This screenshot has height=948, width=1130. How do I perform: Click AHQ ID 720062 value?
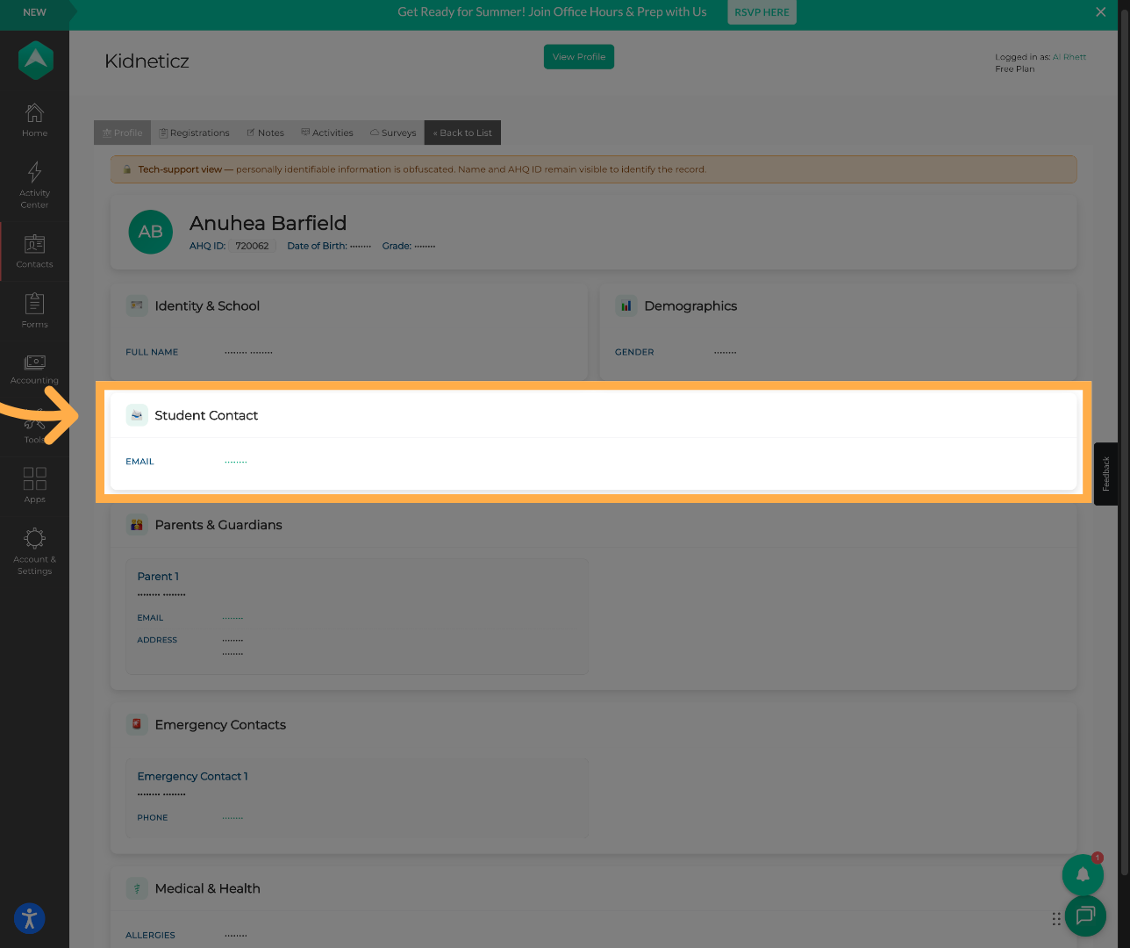point(252,246)
